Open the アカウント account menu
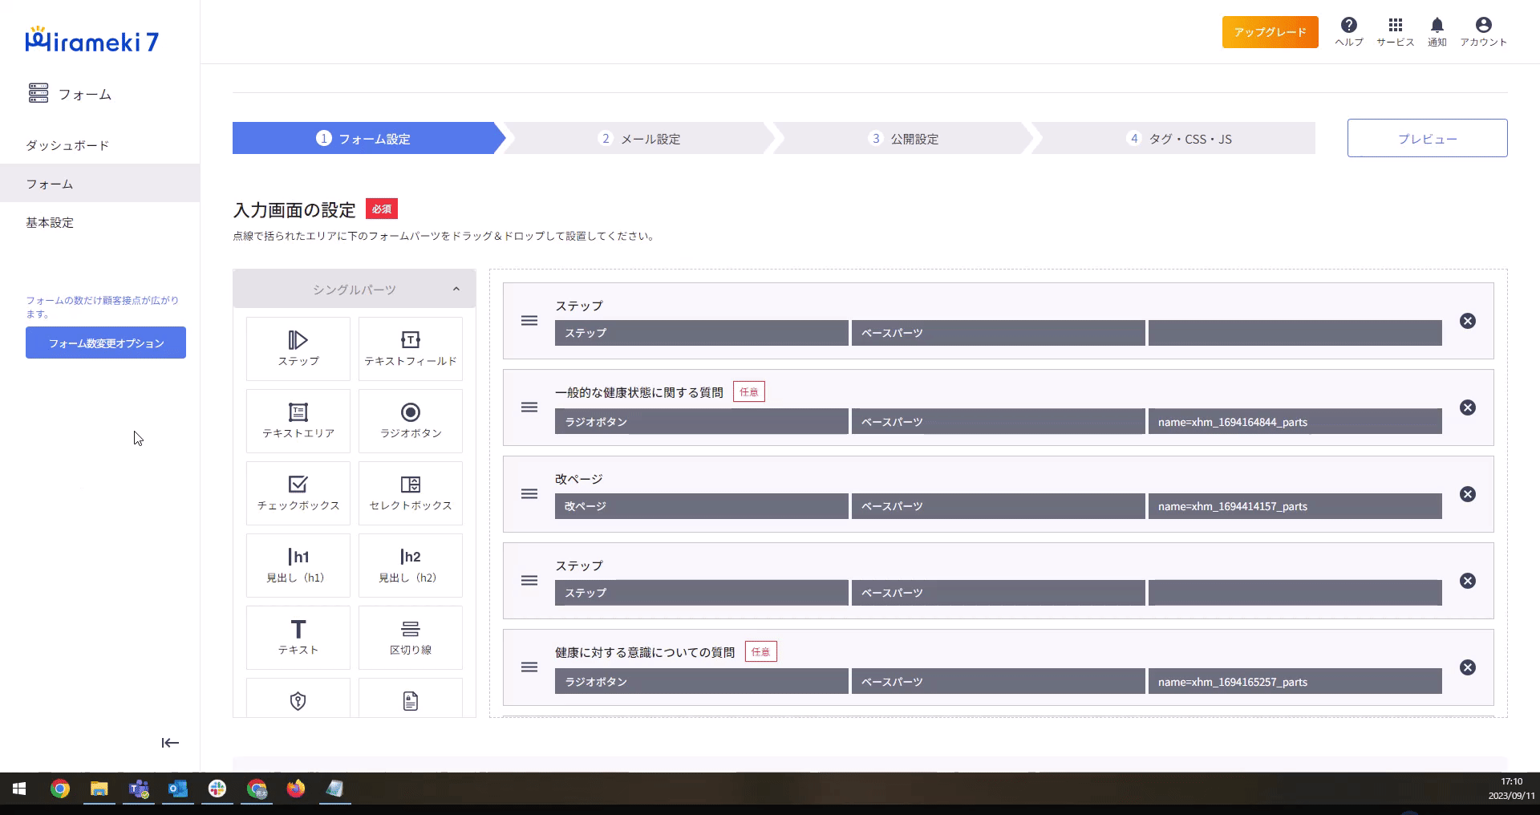This screenshot has height=815, width=1540. [1484, 32]
